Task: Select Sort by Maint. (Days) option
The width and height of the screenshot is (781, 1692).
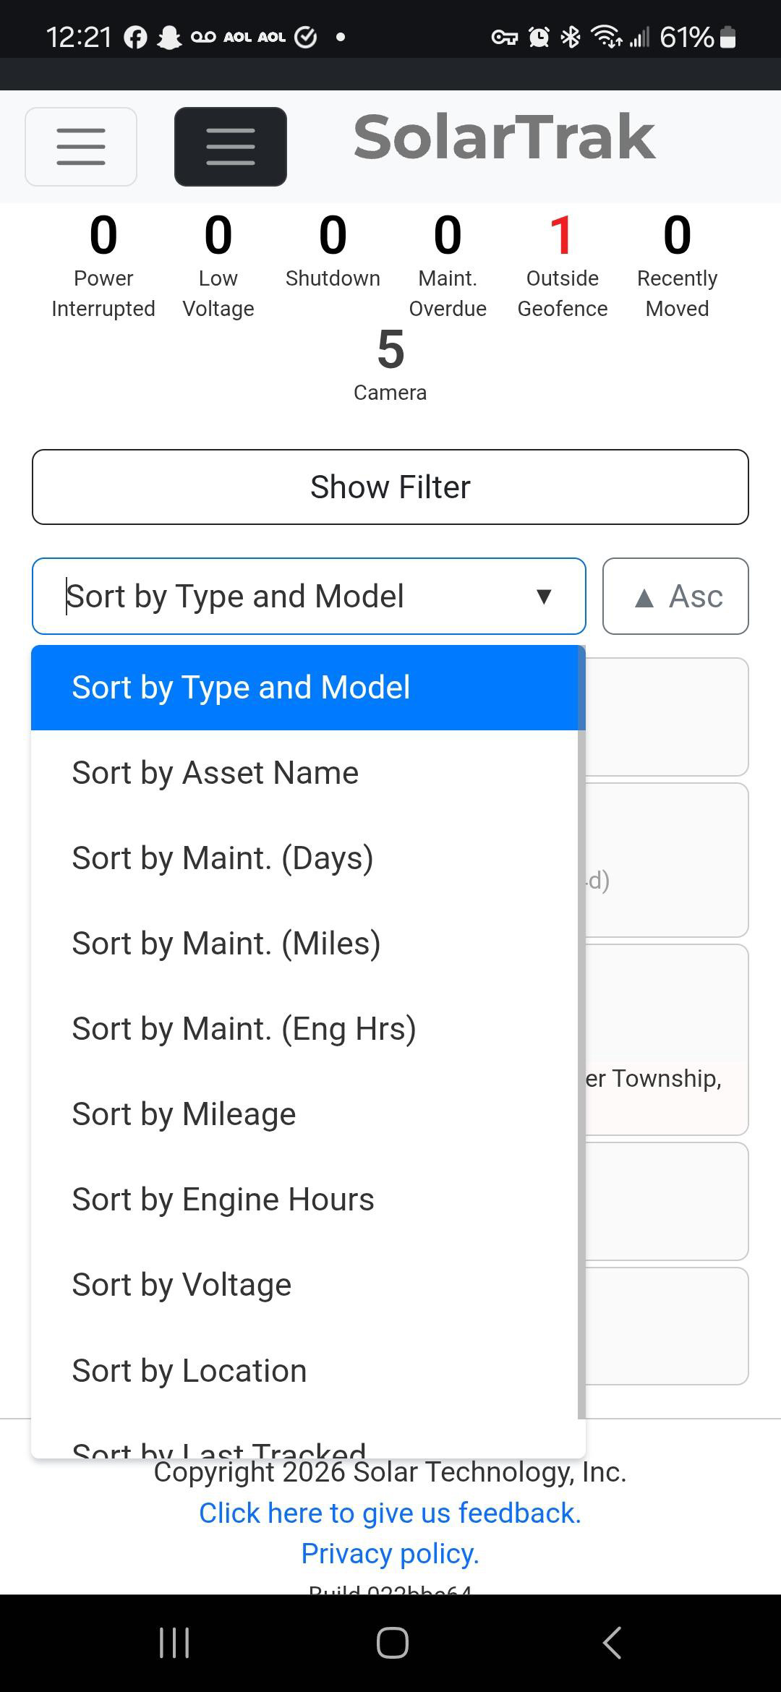Action: pyautogui.click(x=223, y=858)
